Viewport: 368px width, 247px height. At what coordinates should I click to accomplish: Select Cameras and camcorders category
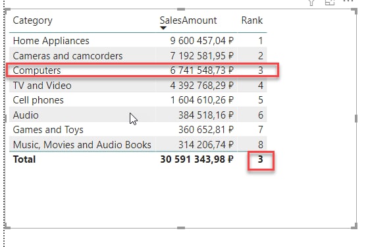click(x=68, y=56)
